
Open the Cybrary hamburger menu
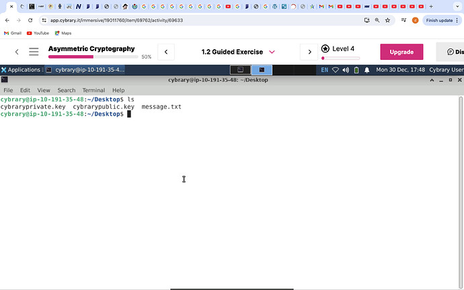(34, 52)
